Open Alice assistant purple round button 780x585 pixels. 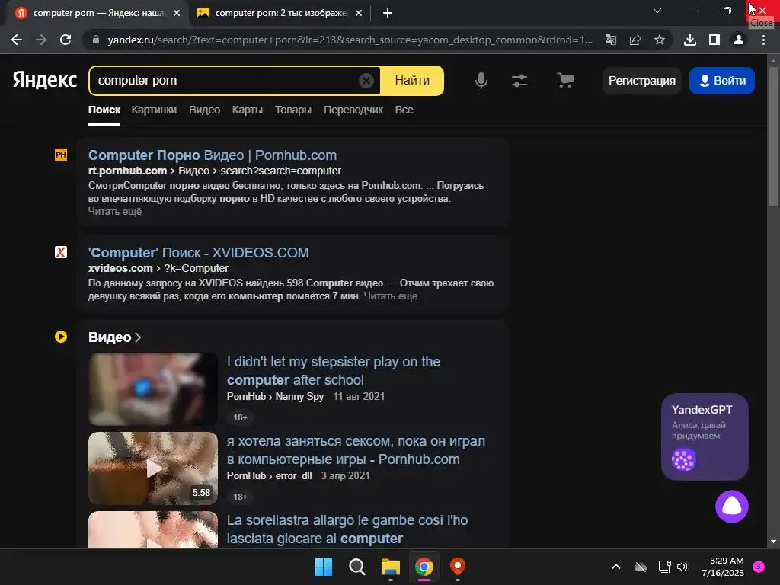click(x=732, y=507)
